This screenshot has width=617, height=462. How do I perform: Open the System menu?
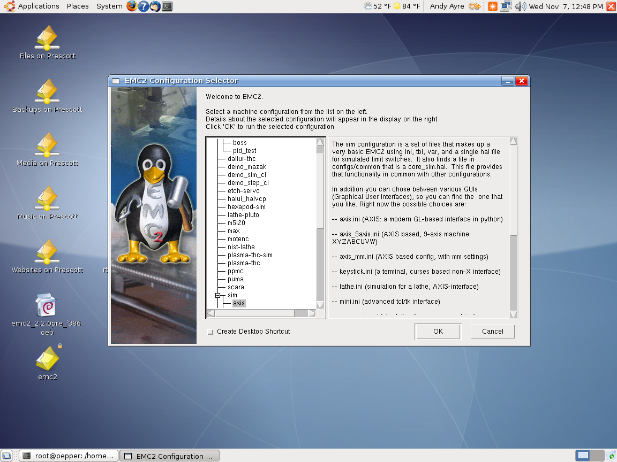tap(109, 6)
